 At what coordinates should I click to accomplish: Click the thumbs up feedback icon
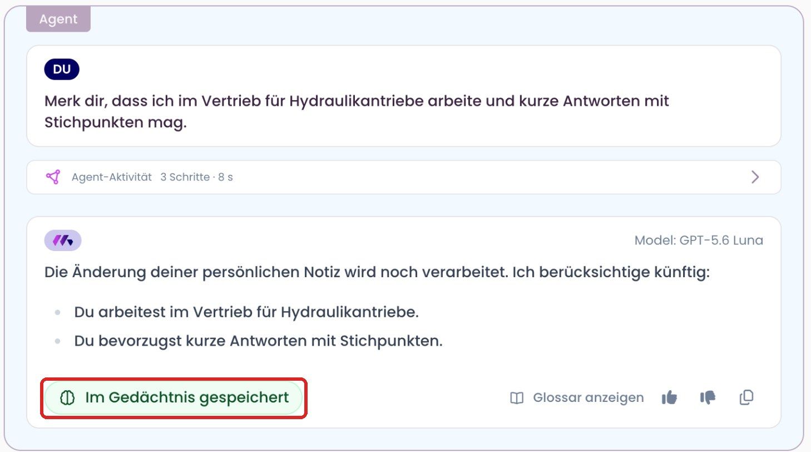pyautogui.click(x=670, y=397)
